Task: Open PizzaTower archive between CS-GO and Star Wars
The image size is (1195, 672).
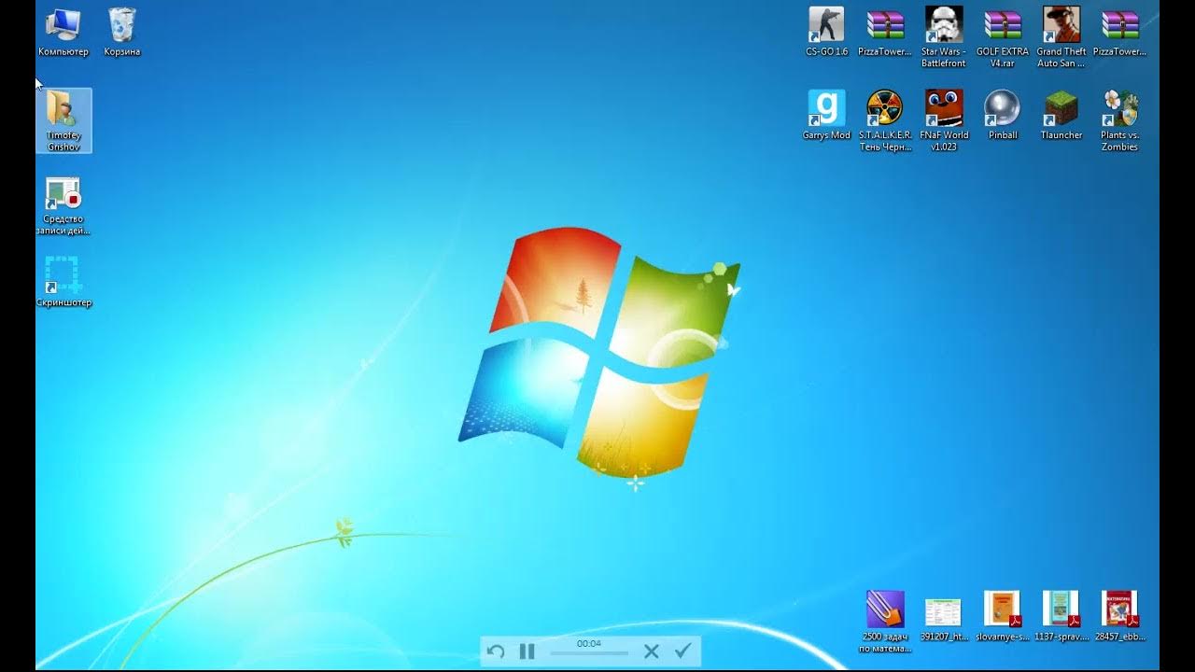Action: click(x=884, y=32)
